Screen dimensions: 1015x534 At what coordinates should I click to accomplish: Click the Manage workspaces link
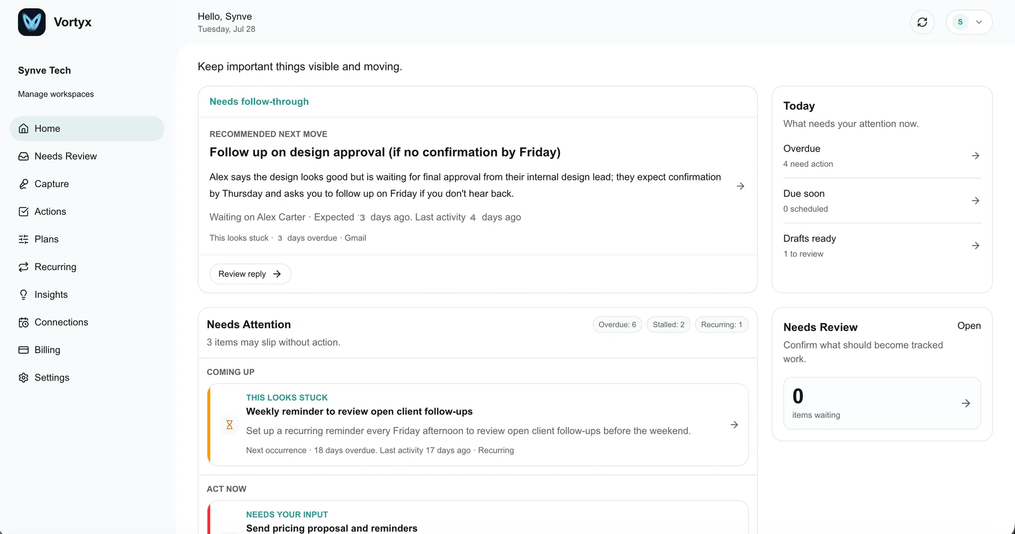(x=56, y=94)
